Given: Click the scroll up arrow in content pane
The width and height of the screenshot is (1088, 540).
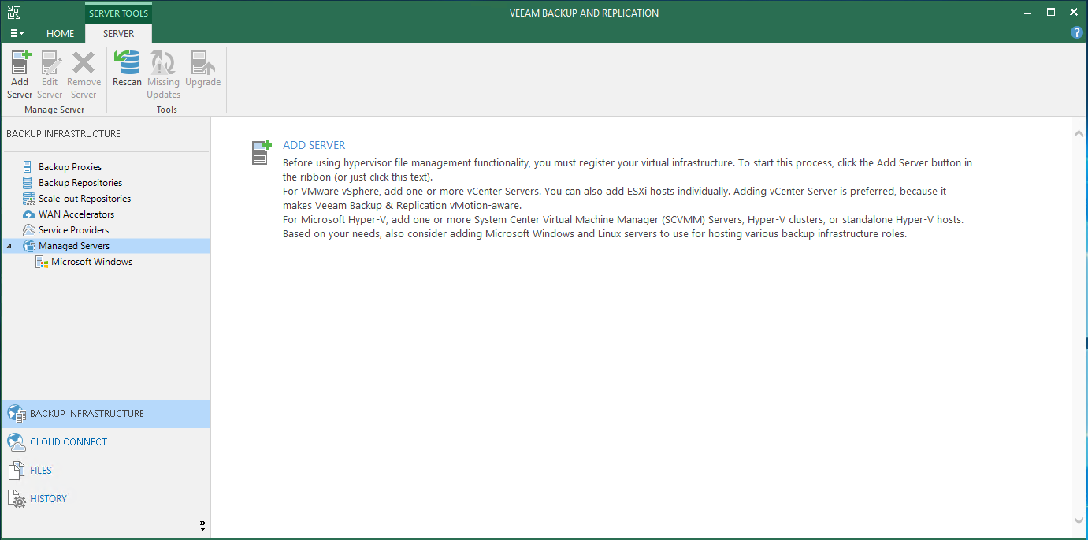Looking at the screenshot, I should click(1079, 134).
